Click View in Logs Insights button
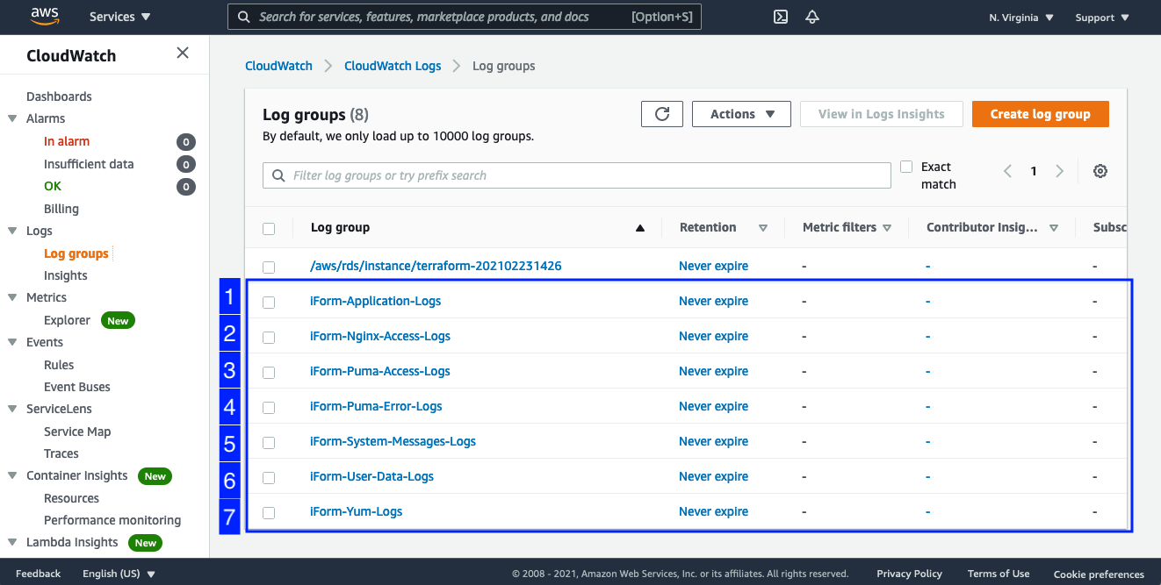Image resolution: width=1161 pixels, height=585 pixels. (x=881, y=114)
